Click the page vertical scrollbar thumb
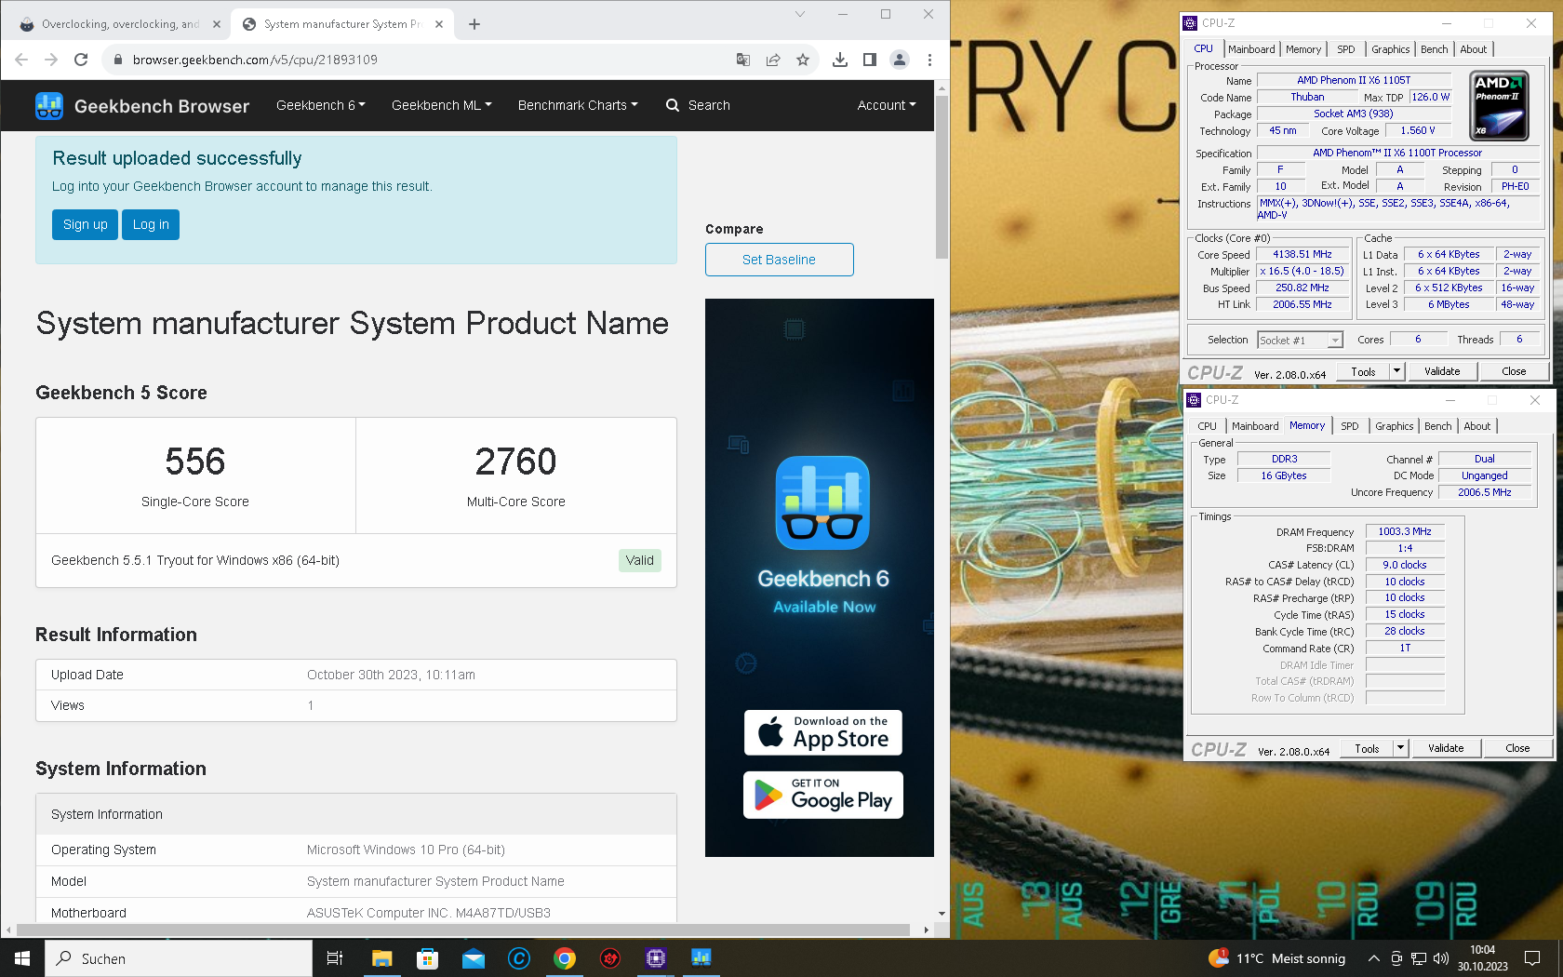The height and width of the screenshot is (977, 1563). [942, 177]
